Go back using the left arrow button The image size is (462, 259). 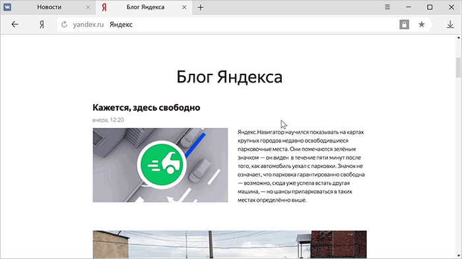(x=15, y=24)
